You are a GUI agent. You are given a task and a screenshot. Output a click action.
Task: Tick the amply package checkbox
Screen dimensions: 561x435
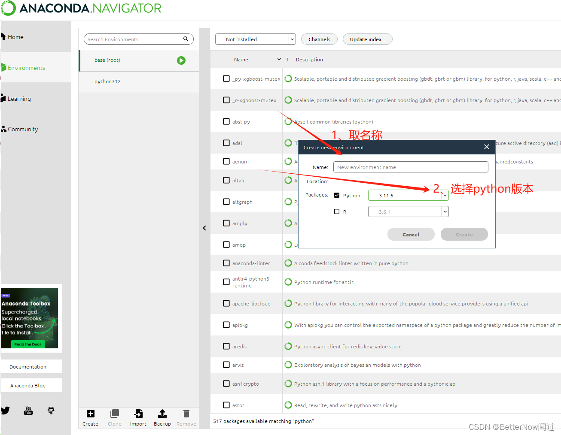point(226,223)
